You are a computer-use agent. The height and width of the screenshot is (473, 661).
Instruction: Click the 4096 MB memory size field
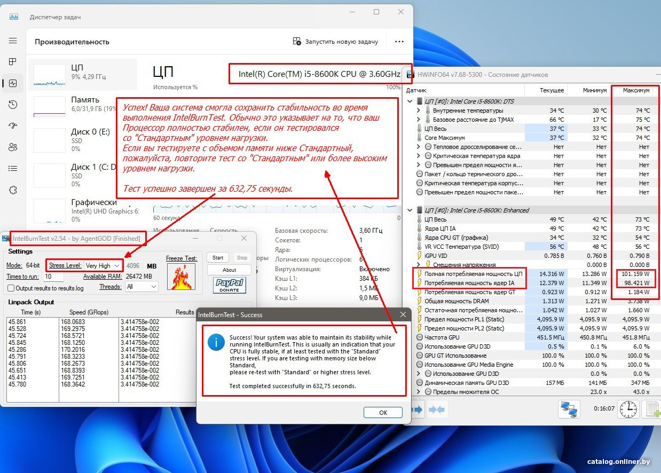[133, 265]
